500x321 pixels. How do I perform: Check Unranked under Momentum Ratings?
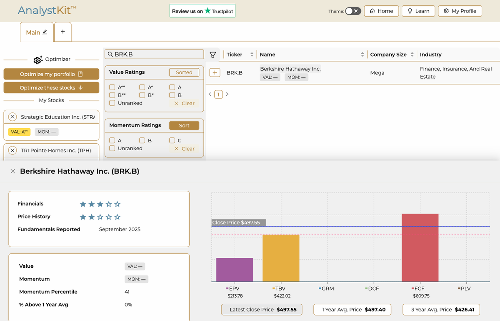tap(112, 148)
